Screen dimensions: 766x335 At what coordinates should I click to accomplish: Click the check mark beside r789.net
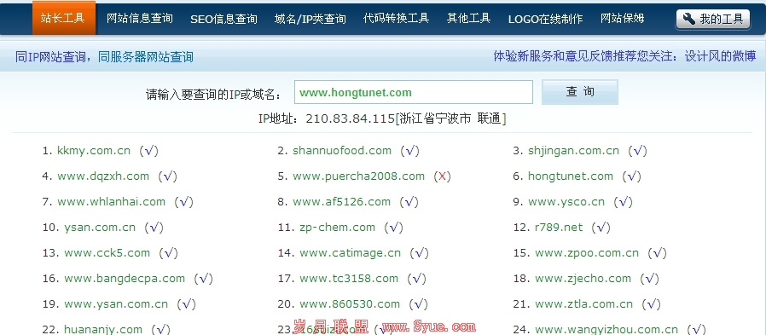click(x=601, y=227)
